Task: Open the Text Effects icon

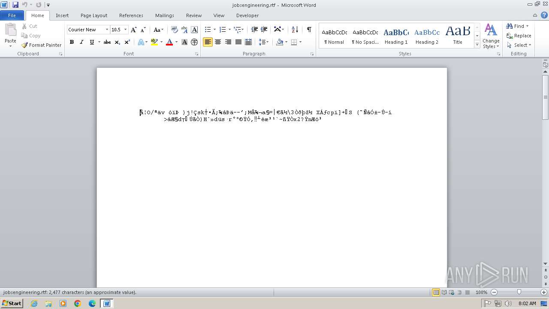Action: (x=141, y=42)
